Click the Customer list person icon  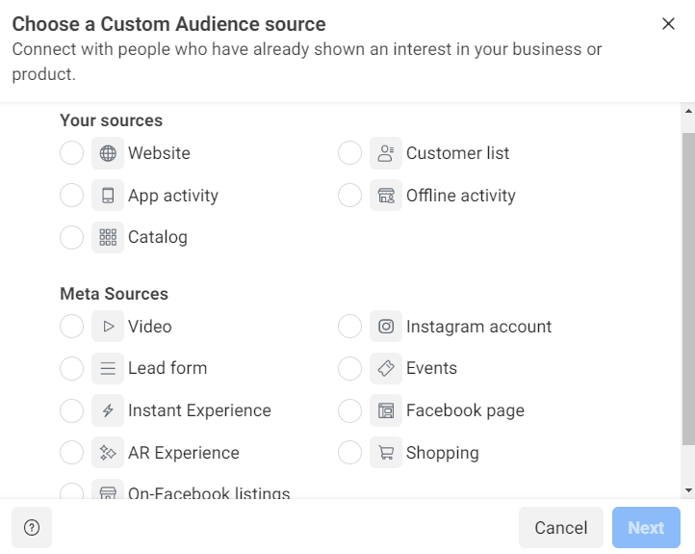(x=386, y=153)
